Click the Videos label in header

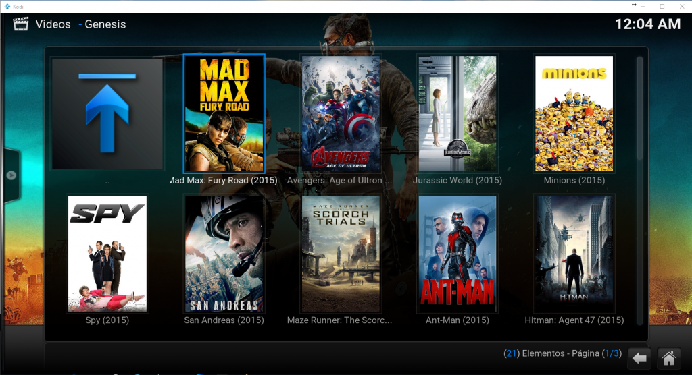coord(53,24)
